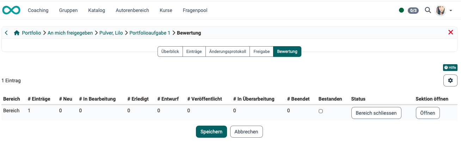
Task: Open the Portfolio breadcrumb link
Action: point(31,33)
